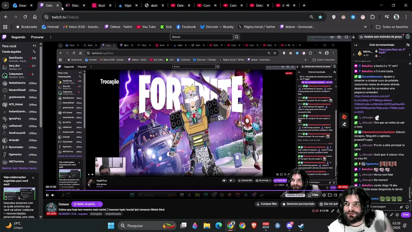Open tab search dropdown arrow
Image resolution: width=412 pixels, height=232 pixels.
[x=5, y=5]
